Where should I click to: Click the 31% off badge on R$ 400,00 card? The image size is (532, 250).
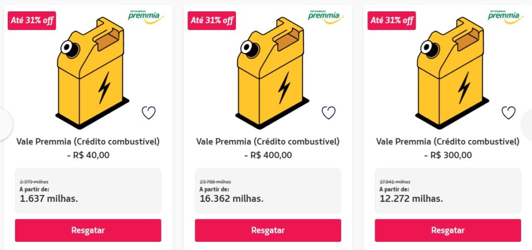tap(211, 21)
